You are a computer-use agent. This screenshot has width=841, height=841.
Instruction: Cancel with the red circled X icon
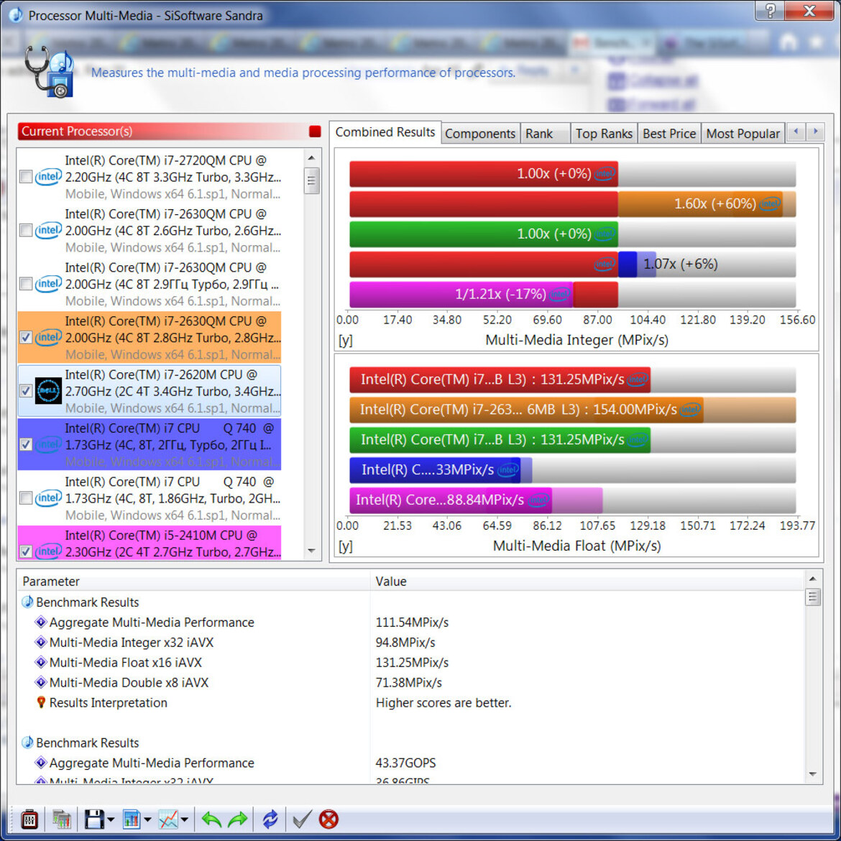pyautogui.click(x=328, y=819)
